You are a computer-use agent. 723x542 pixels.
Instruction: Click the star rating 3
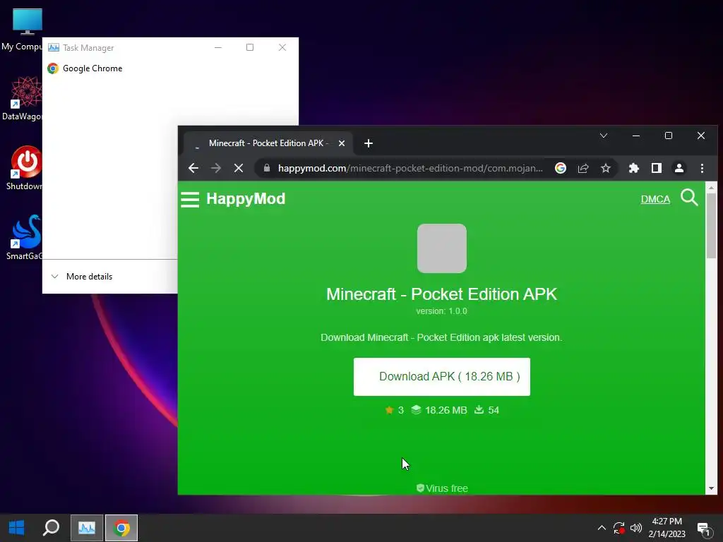click(x=394, y=410)
